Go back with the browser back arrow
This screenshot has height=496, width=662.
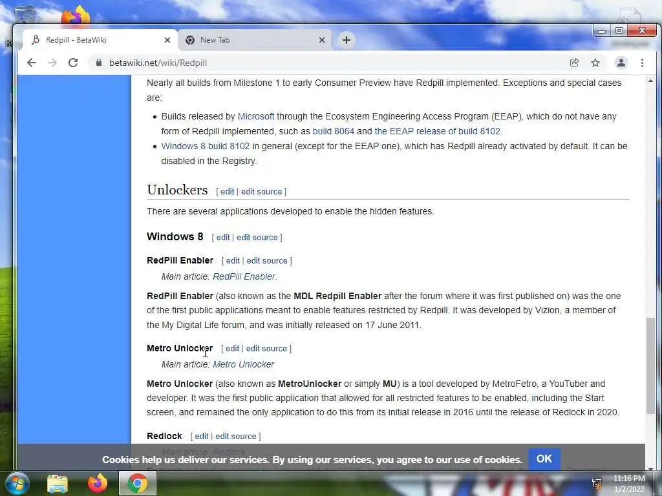32,63
